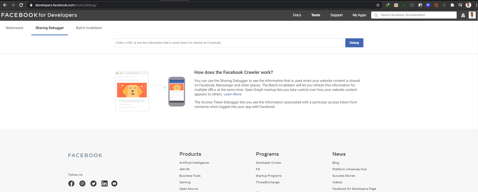Open the Twitter social icon in the footer
478x192 pixels.
point(93,183)
